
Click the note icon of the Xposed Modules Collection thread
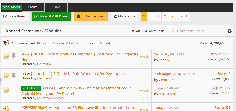pos(6,55)
